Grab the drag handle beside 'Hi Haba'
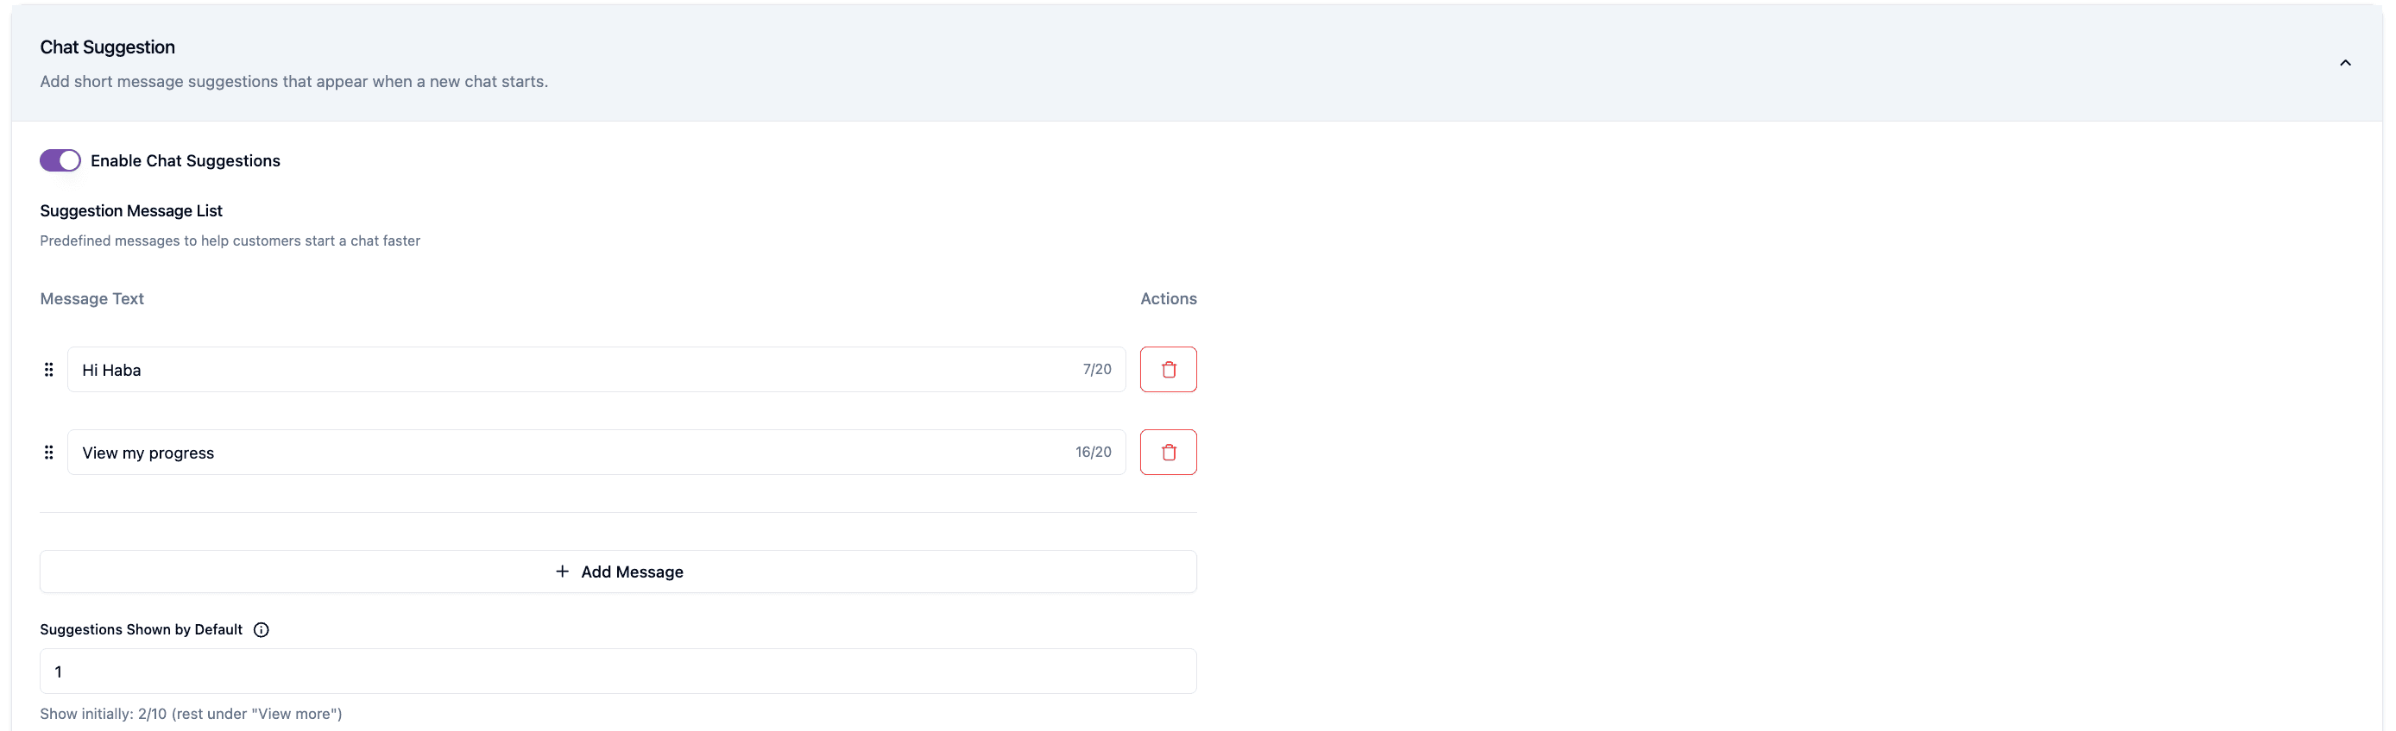2396x731 pixels. tap(49, 370)
